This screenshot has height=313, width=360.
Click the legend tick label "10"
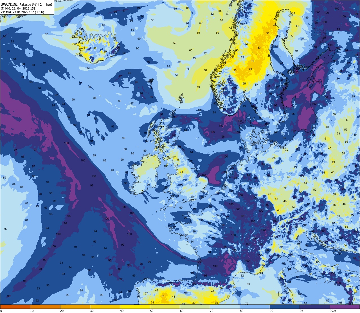coord(32,311)
